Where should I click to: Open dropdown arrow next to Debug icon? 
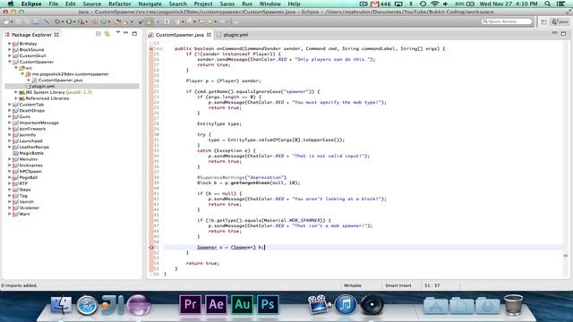coord(63,21)
